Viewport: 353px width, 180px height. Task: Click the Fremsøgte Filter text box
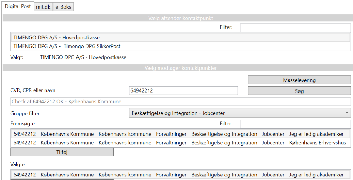[x=295, y=124]
